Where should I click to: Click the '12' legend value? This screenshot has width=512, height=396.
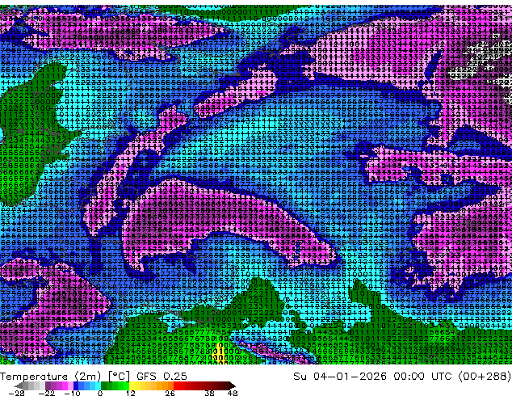point(131,393)
